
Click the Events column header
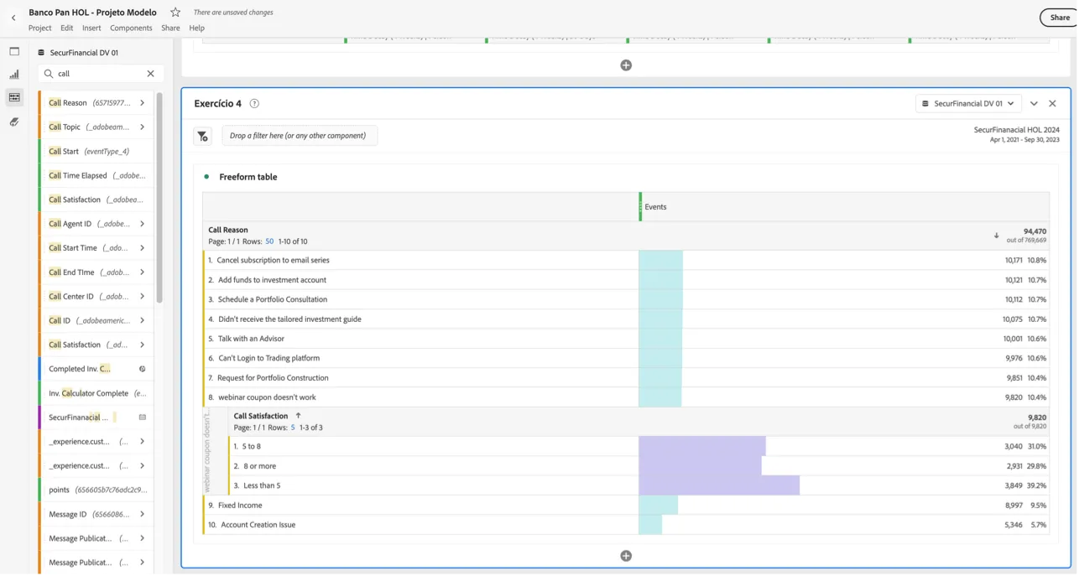[x=844, y=207]
